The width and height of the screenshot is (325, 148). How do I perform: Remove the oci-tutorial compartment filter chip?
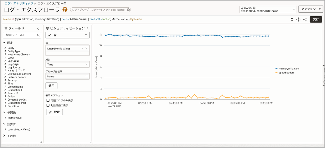point(128,10)
